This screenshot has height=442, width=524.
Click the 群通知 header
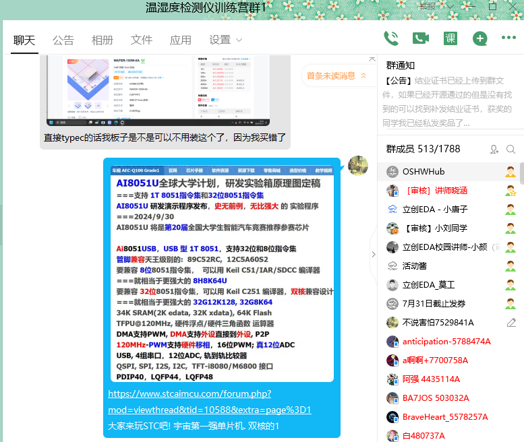pos(401,65)
